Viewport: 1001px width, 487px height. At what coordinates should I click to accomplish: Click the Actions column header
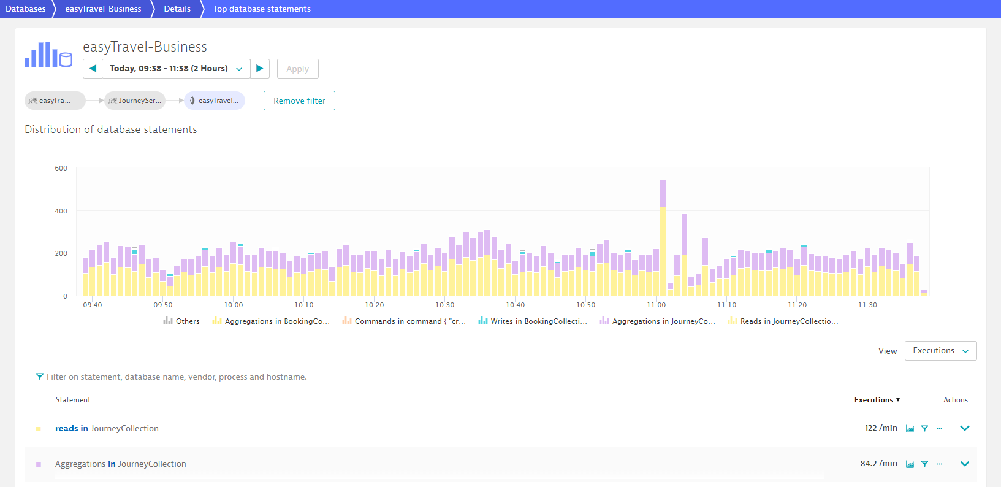(x=956, y=400)
